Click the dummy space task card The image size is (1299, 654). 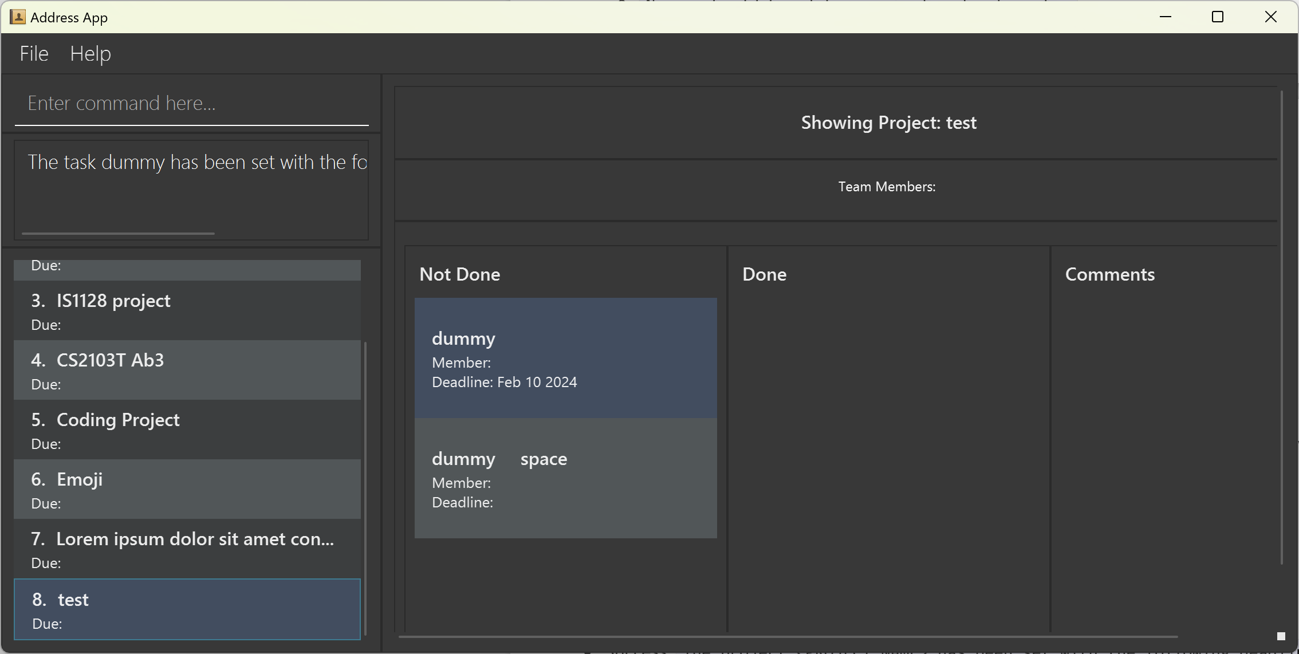point(565,478)
